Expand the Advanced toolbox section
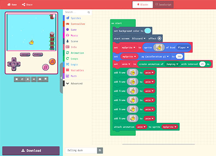 point(77,84)
